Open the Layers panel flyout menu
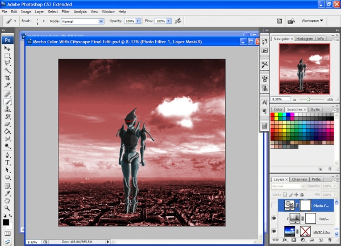This screenshot has width=341, height=246. coord(336,181)
